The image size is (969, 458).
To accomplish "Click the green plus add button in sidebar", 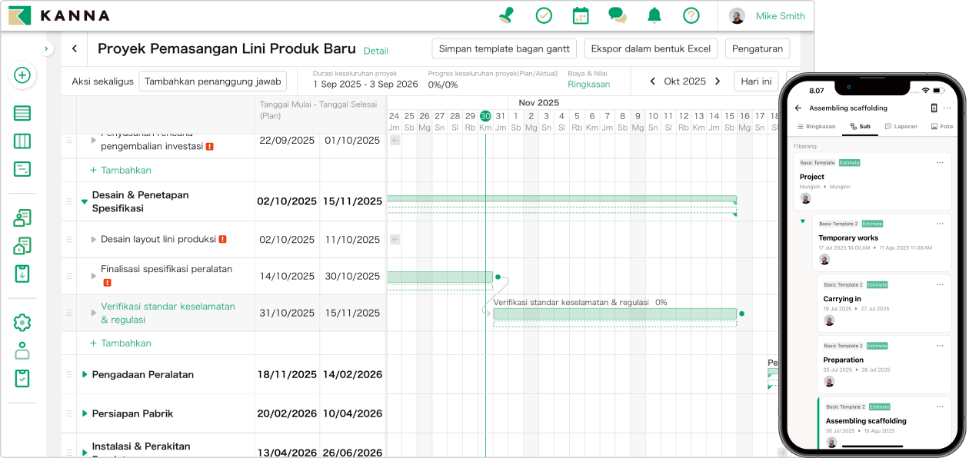I will tap(22, 75).
